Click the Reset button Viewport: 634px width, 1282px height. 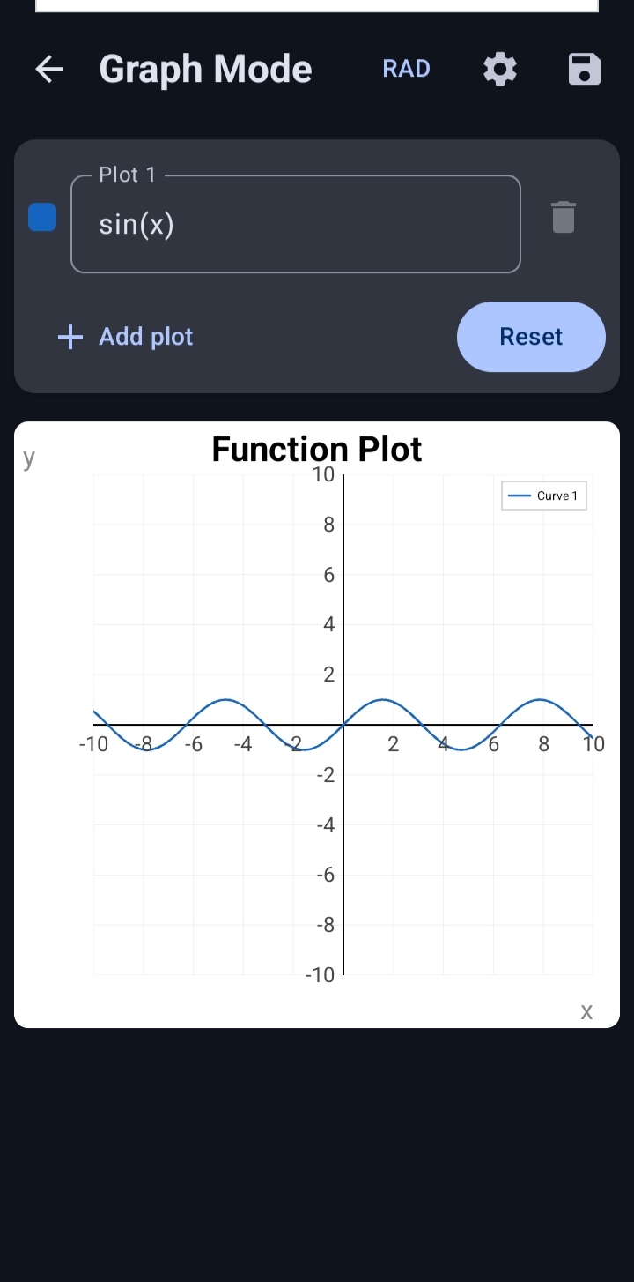531,337
